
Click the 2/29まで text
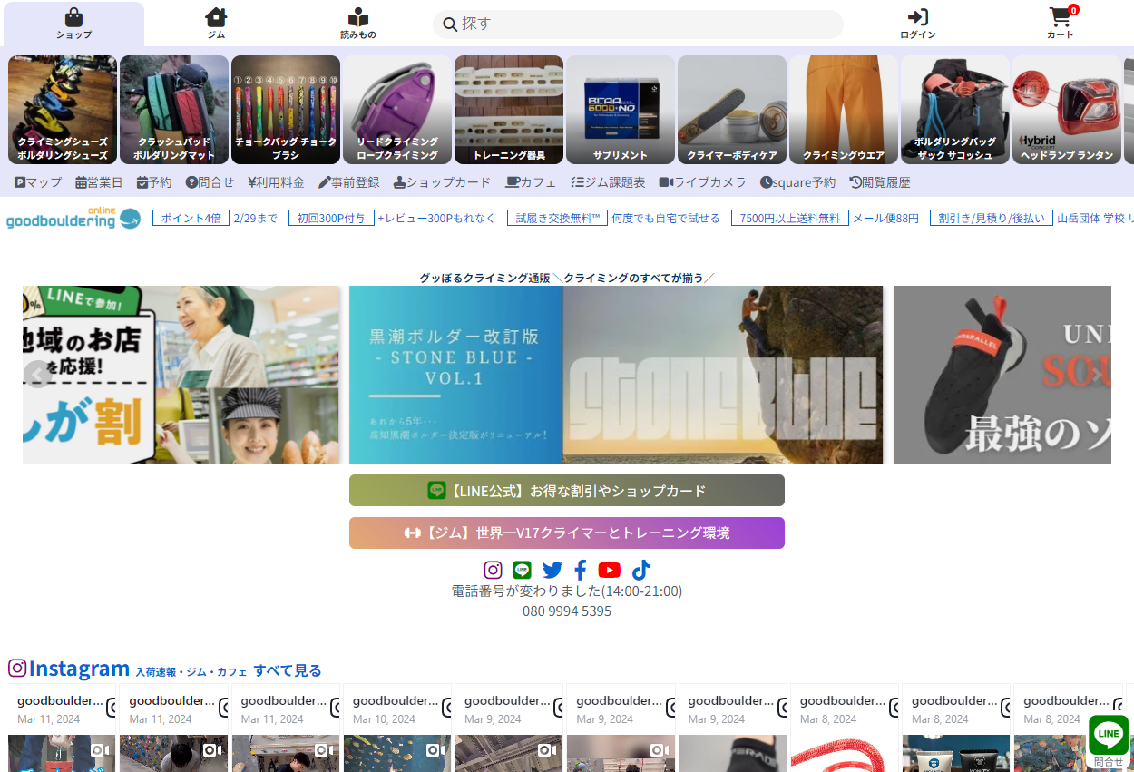[x=256, y=218]
